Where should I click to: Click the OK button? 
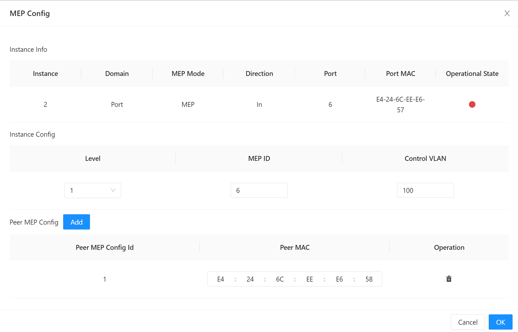tap(500, 322)
